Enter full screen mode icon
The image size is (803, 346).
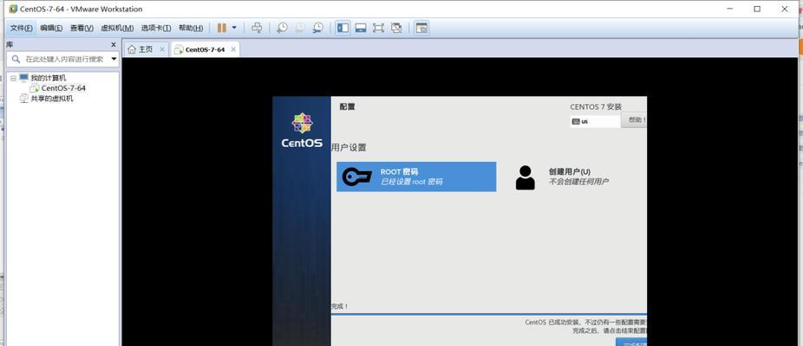378,28
